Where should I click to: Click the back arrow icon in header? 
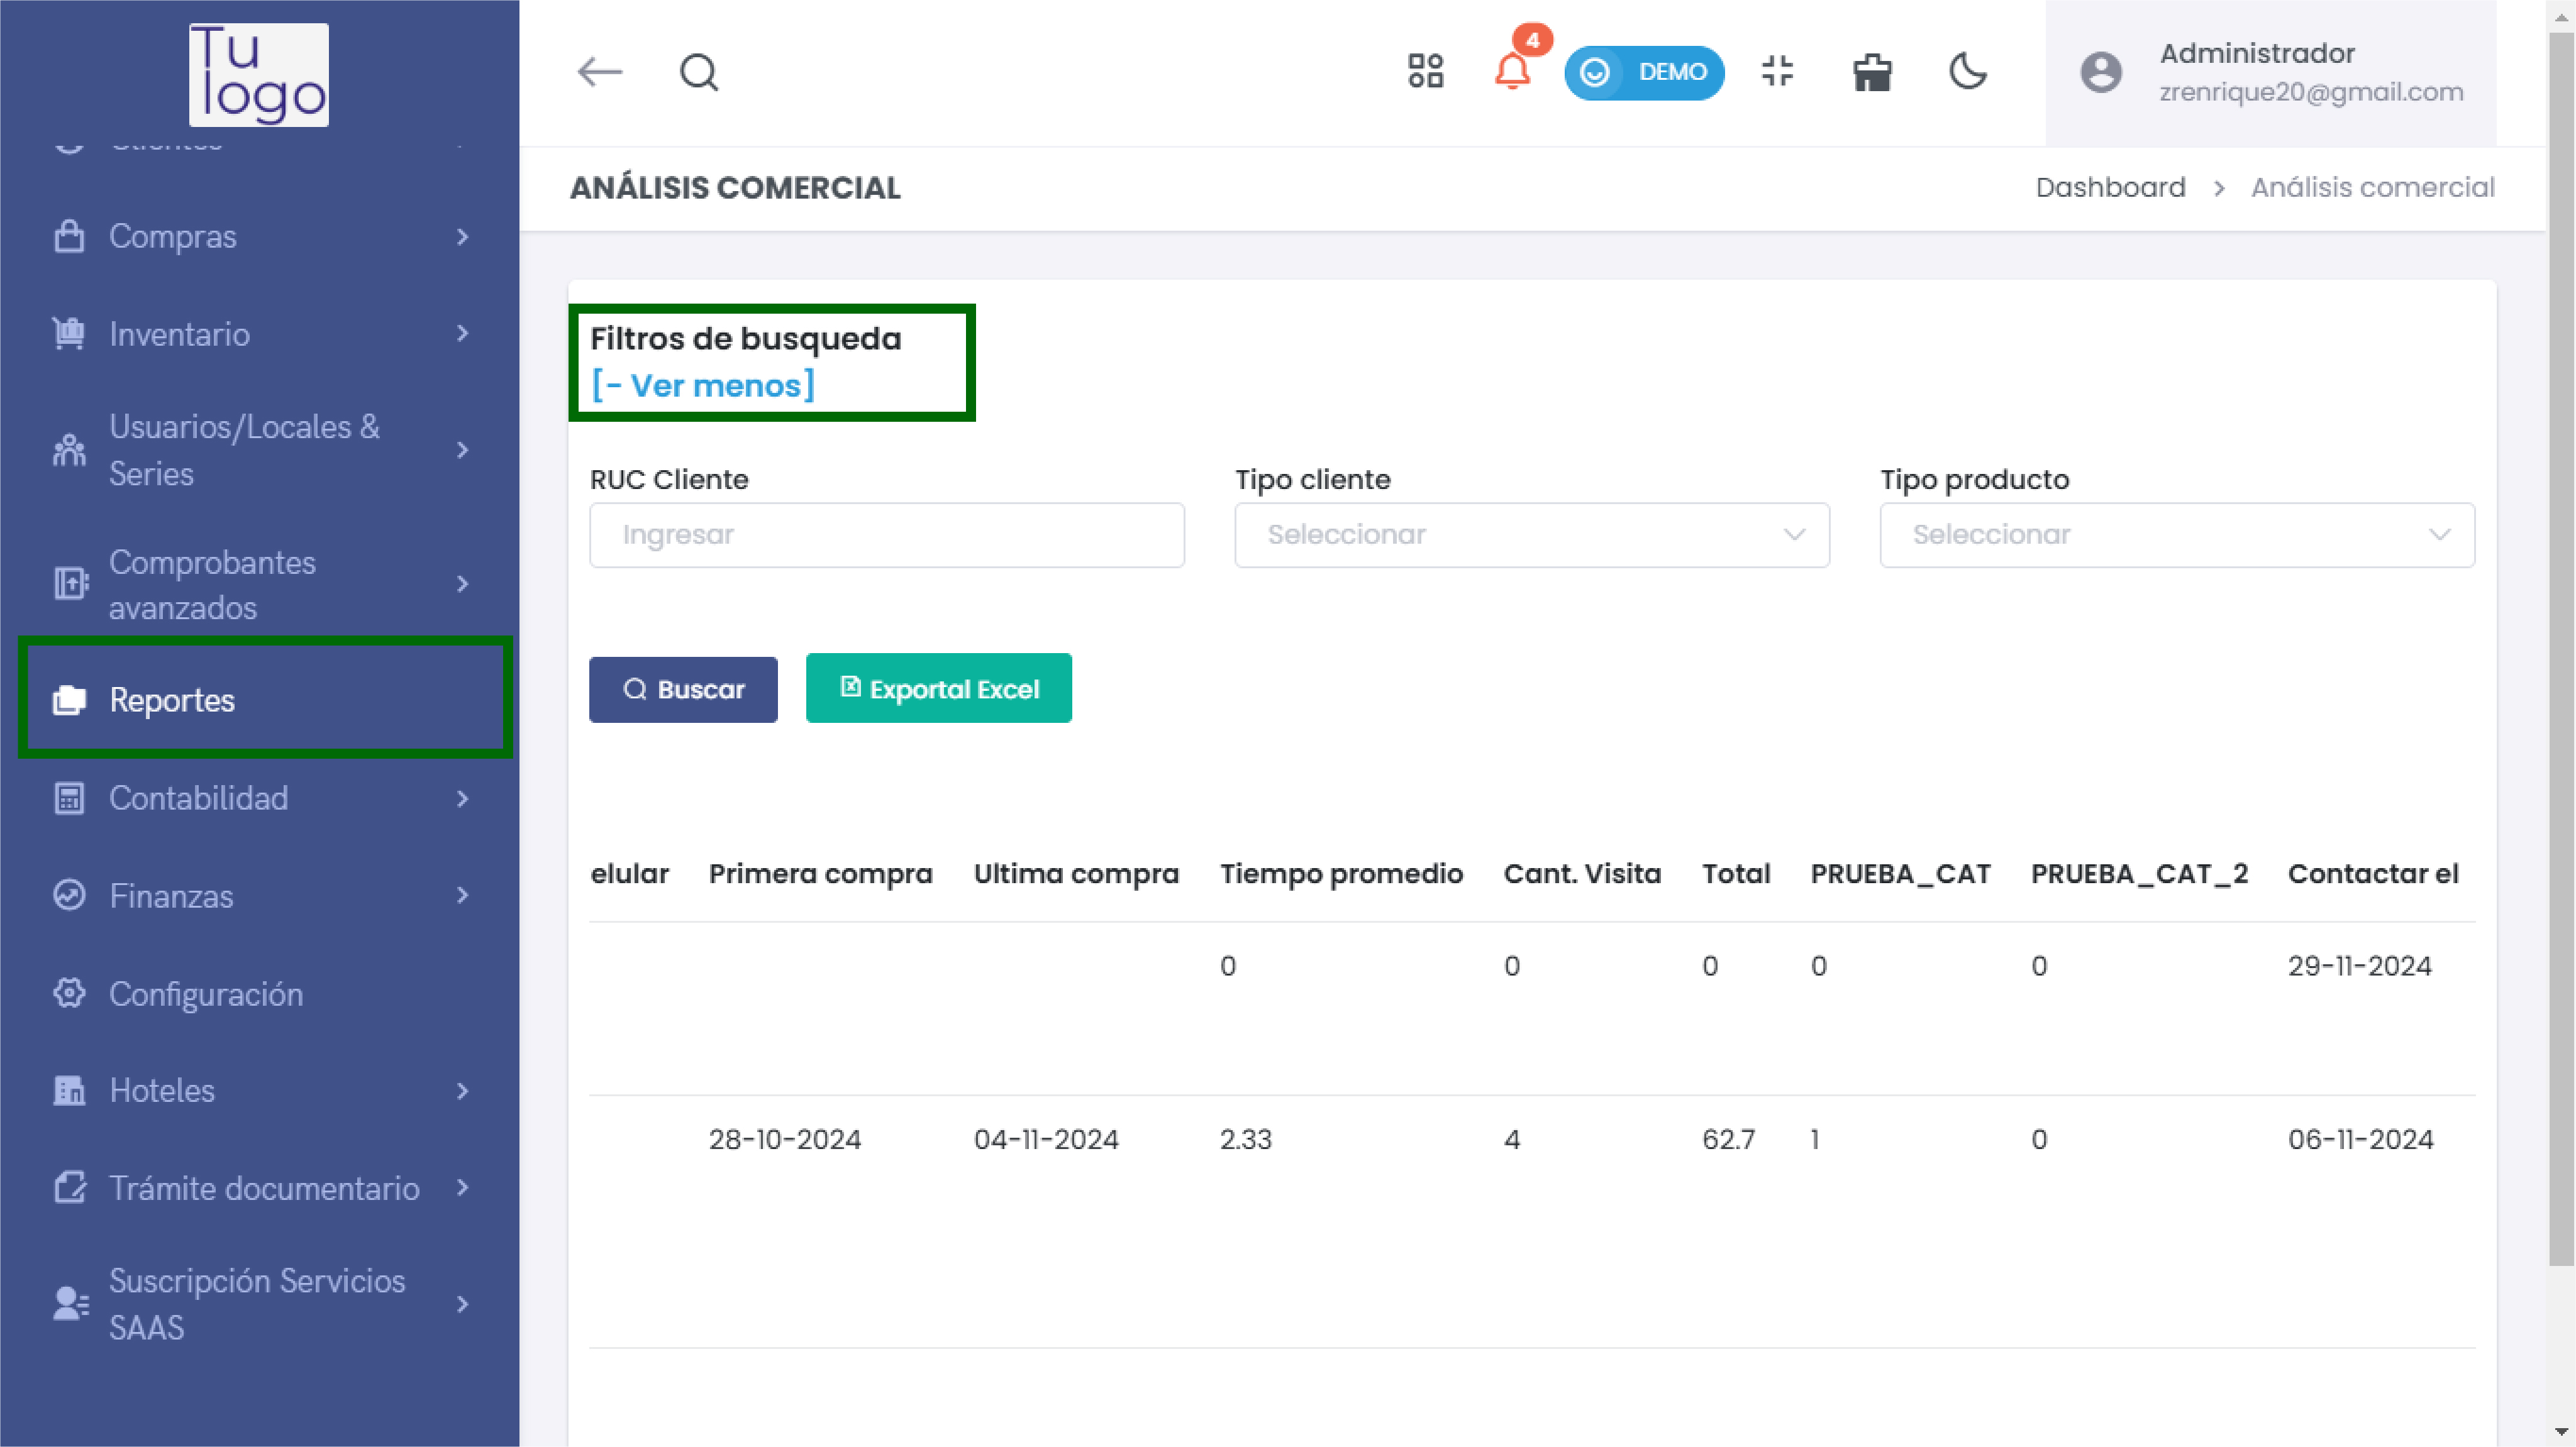[x=600, y=72]
